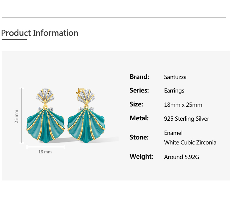Click the Size: label
The width and height of the screenshot is (232, 197).
click(x=136, y=104)
